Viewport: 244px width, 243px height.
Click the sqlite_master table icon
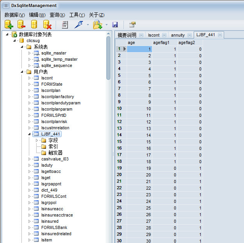[x=36, y=53]
